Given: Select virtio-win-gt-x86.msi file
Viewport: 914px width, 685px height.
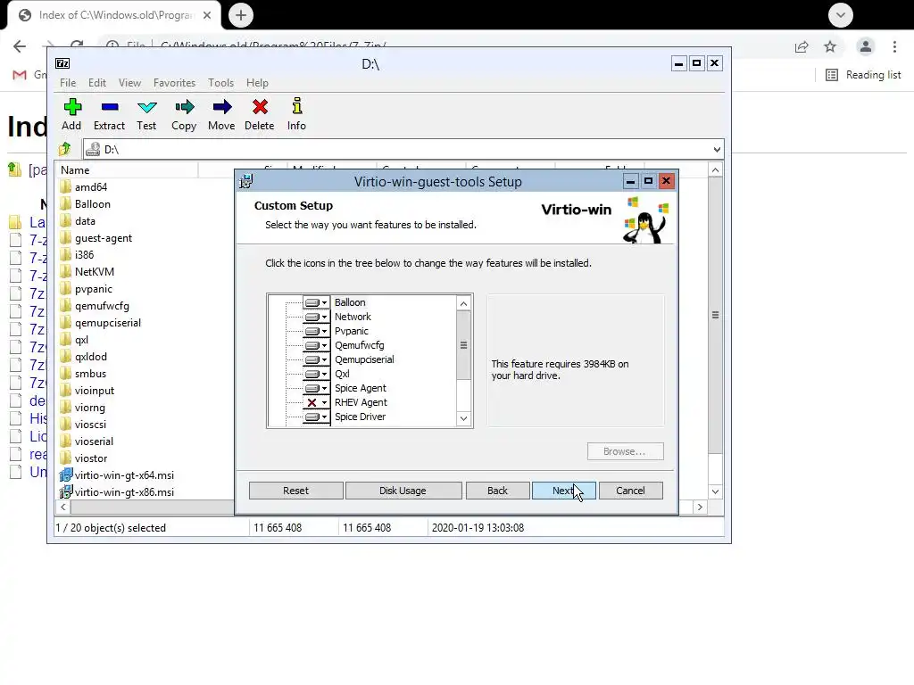Looking at the screenshot, I should point(117,492).
